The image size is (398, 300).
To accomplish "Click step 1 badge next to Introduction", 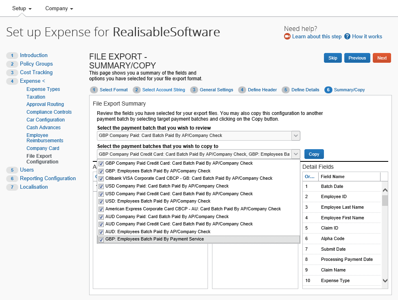I will pos(12,55).
